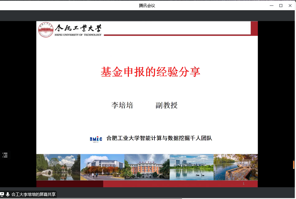Click the lake with swans photo
This screenshot has height=199, width=296.
[x=192, y=167]
